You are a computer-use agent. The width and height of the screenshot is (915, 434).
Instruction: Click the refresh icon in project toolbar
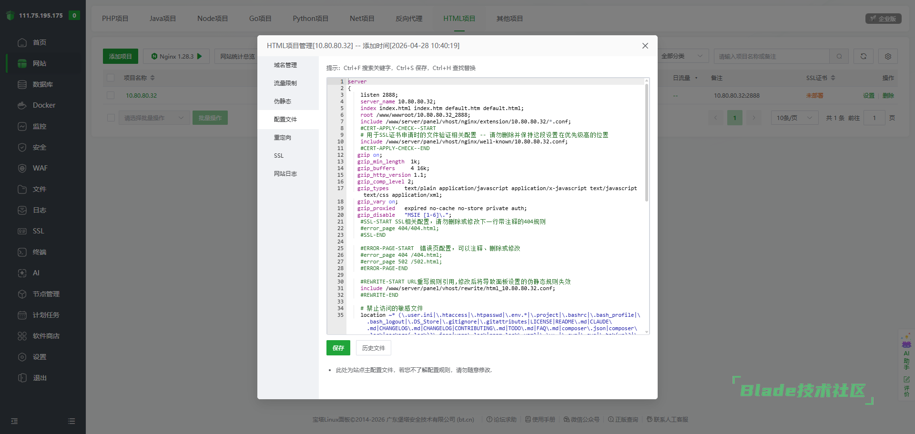863,56
